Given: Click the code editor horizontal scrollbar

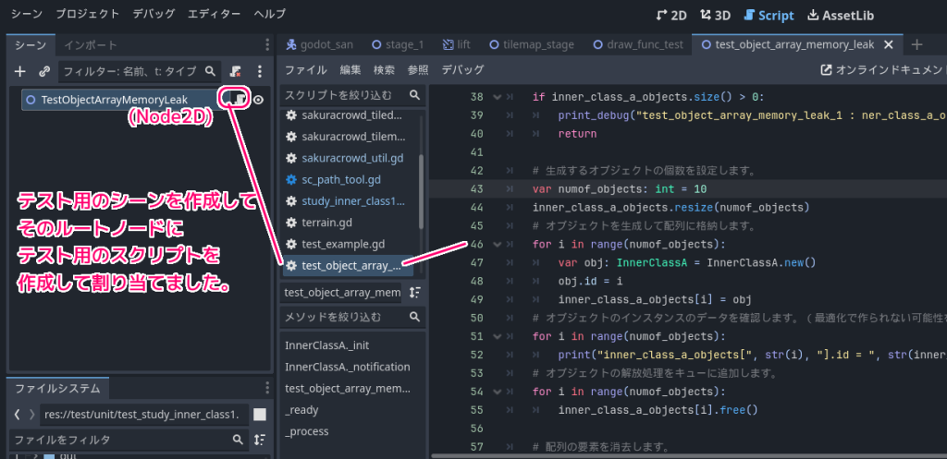Looking at the screenshot, I should pyautogui.click(x=688, y=456).
